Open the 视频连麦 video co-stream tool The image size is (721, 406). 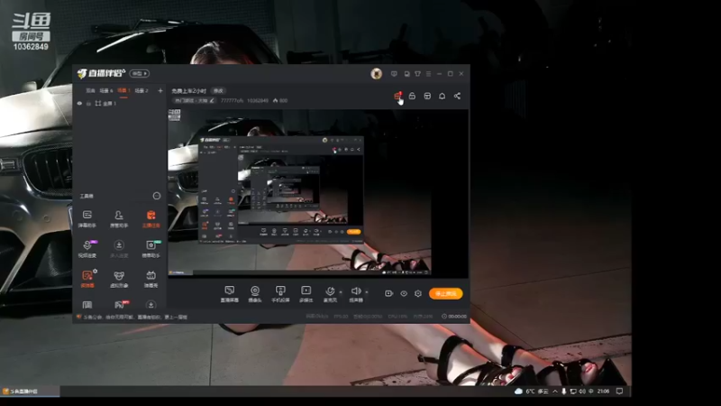[x=87, y=249]
